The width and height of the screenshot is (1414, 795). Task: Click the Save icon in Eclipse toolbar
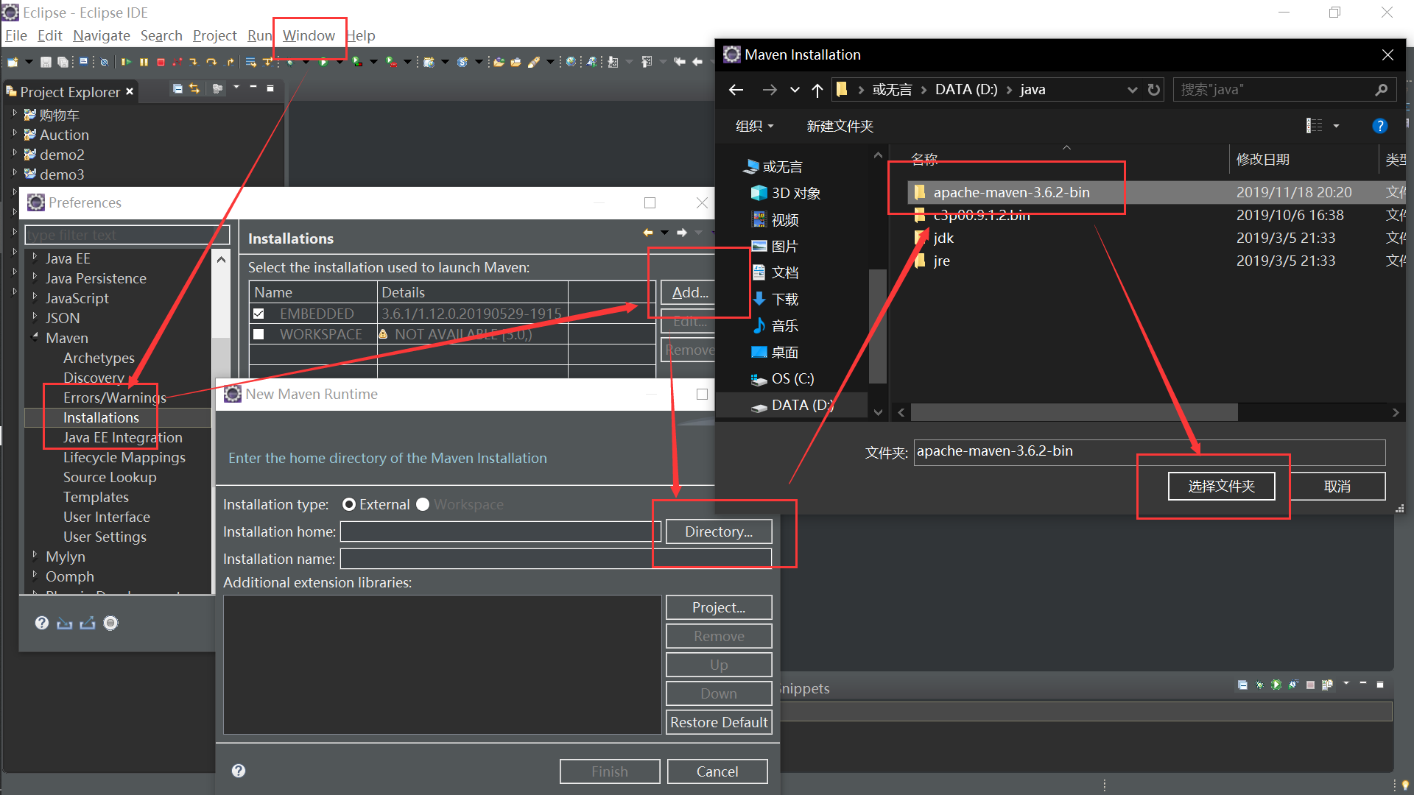(x=46, y=62)
